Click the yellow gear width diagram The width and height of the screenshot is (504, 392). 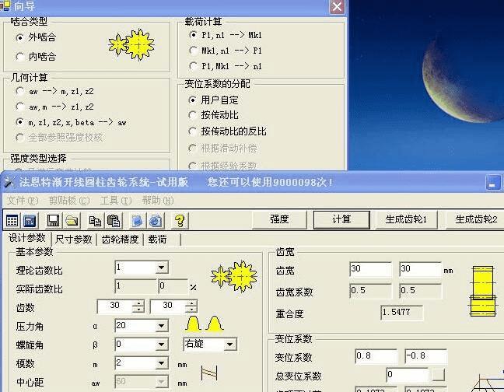482,291
